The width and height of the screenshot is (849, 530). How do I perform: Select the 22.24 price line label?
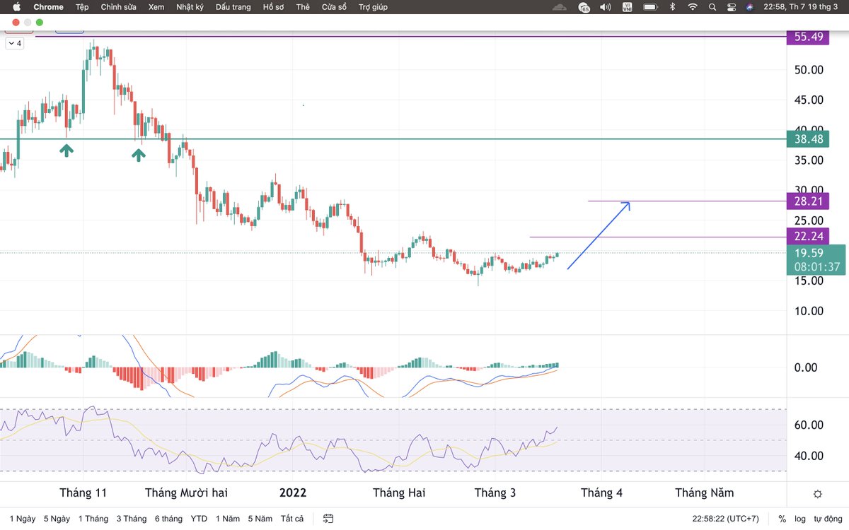(x=808, y=236)
